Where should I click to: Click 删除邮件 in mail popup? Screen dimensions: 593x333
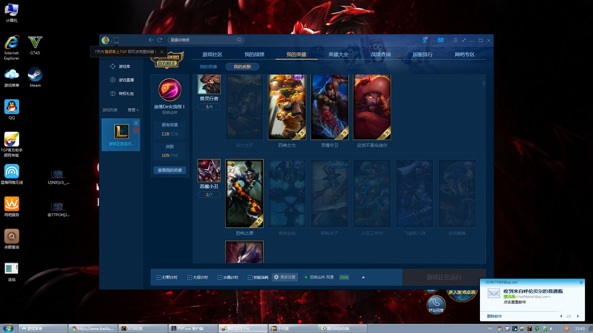click(494, 316)
